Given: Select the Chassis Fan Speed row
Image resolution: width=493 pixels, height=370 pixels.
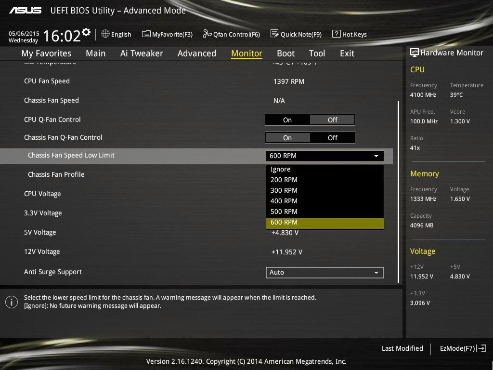Looking at the screenshot, I should point(196,100).
